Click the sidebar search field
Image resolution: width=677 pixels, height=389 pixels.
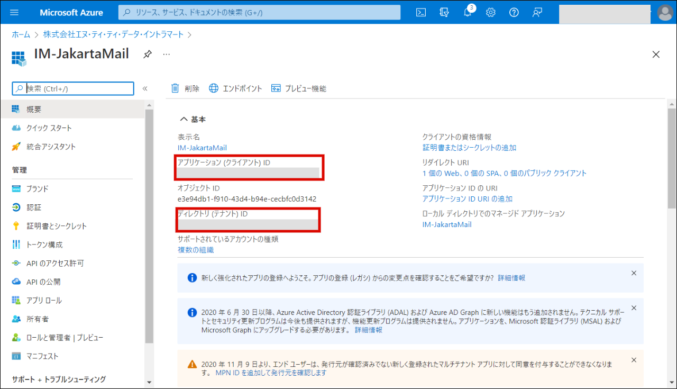(x=74, y=88)
